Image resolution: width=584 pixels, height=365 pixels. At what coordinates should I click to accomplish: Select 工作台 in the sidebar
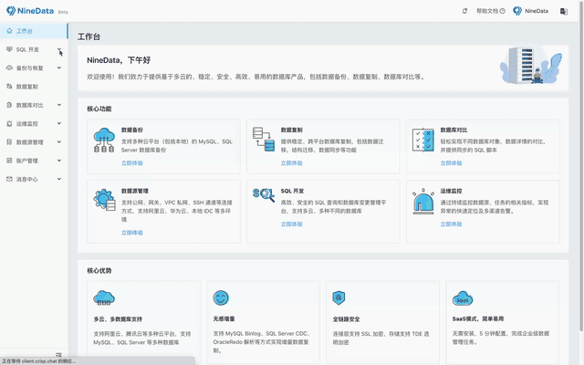tap(34, 31)
